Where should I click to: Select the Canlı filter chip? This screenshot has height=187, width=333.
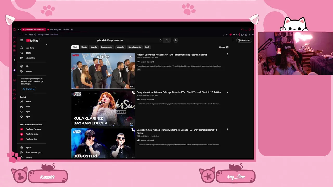point(147,47)
